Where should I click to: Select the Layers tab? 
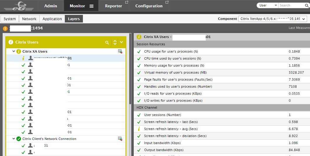(74, 19)
